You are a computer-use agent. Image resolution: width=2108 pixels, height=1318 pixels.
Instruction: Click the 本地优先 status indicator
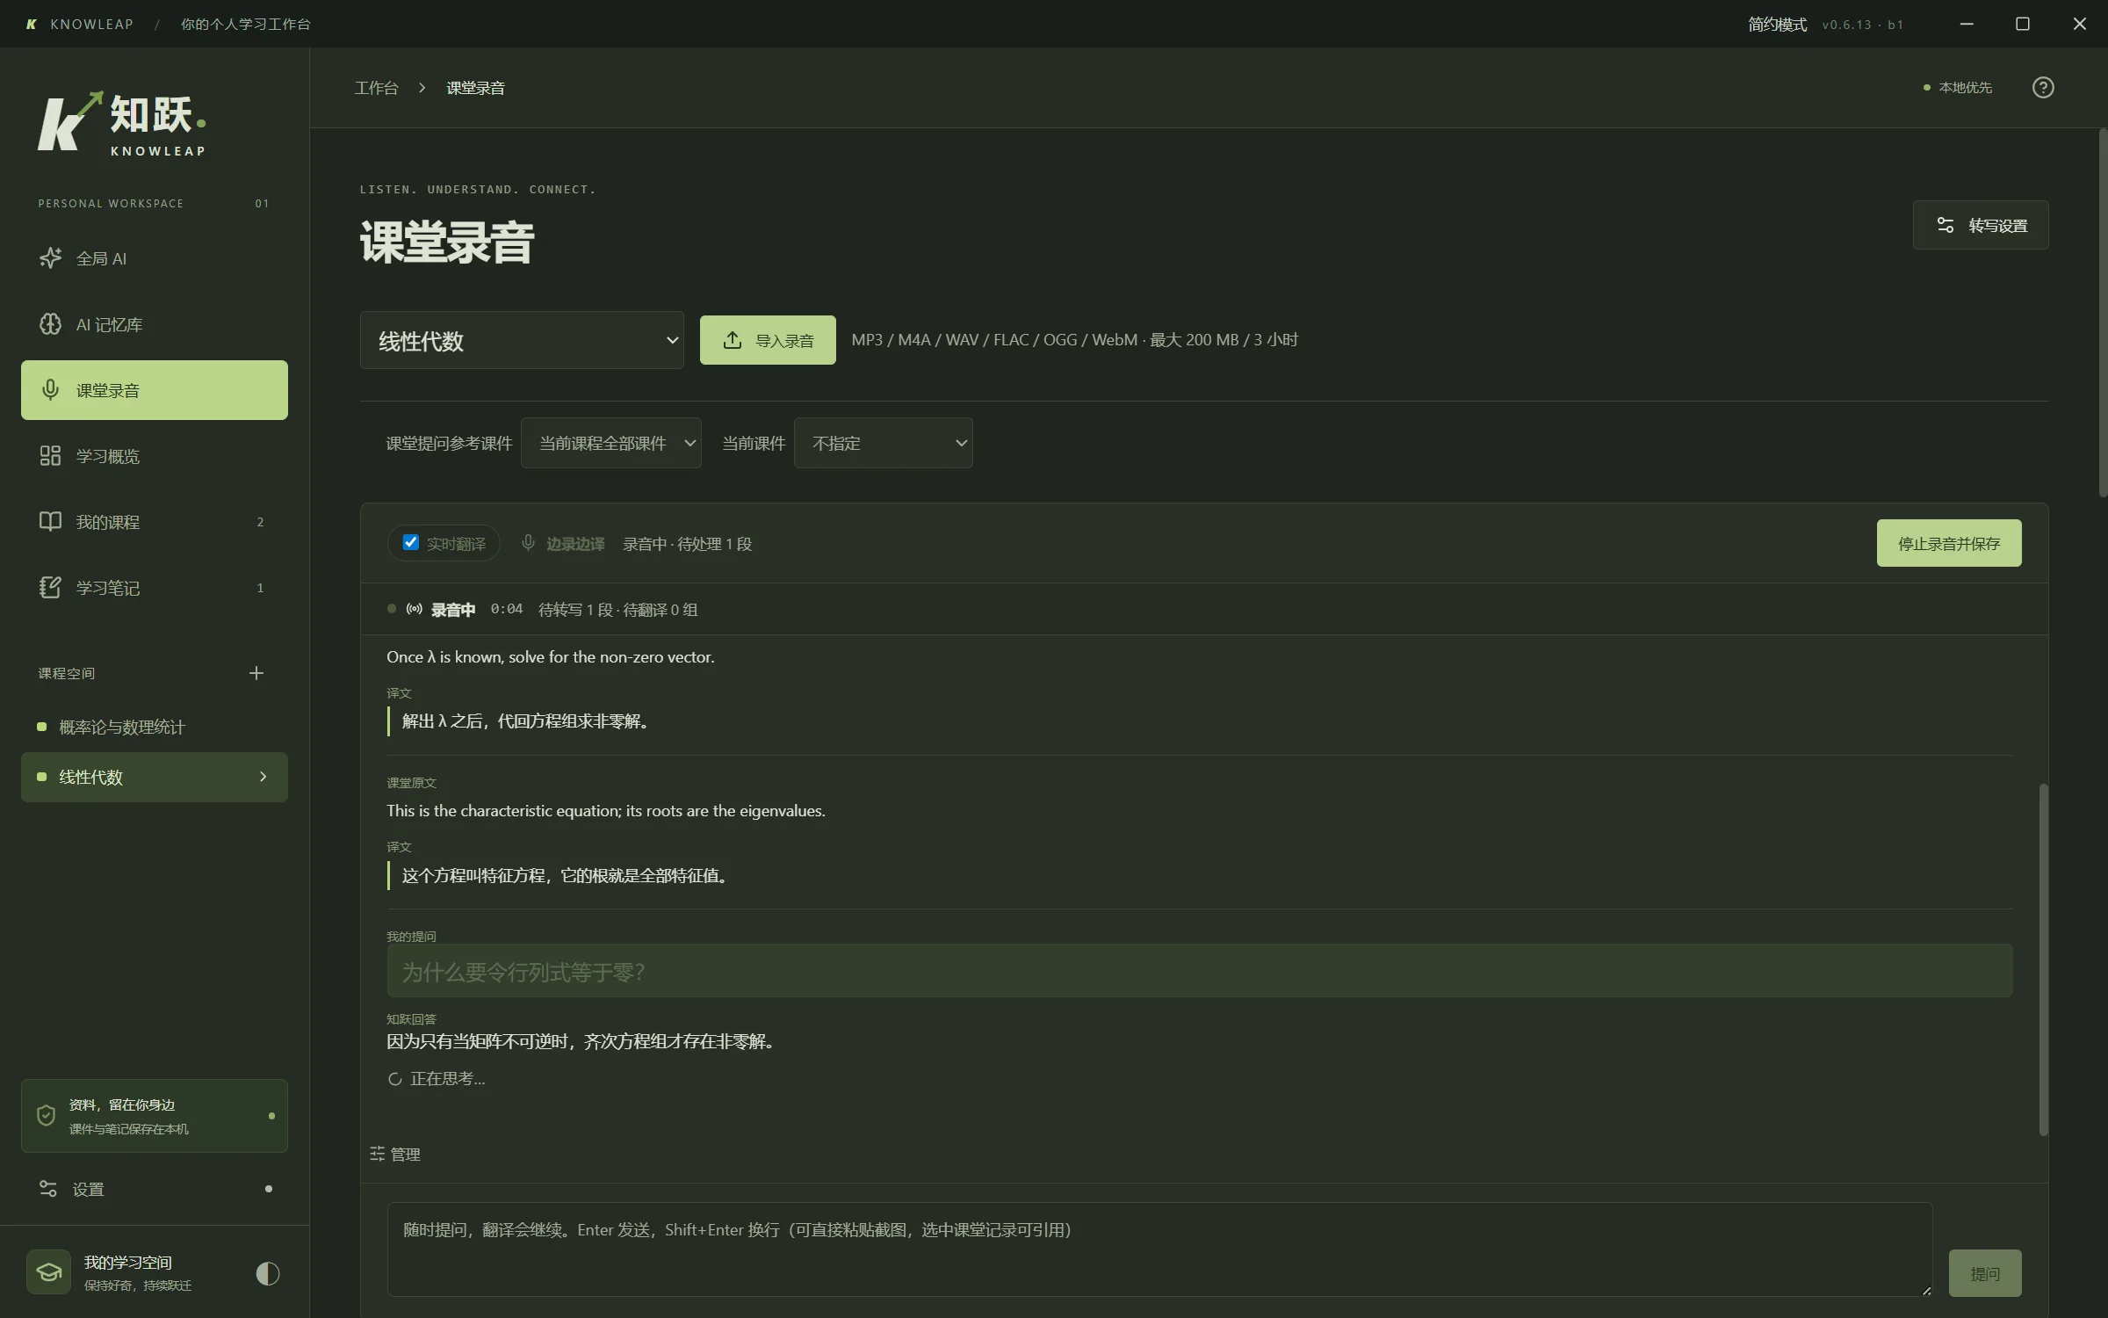1958,87
